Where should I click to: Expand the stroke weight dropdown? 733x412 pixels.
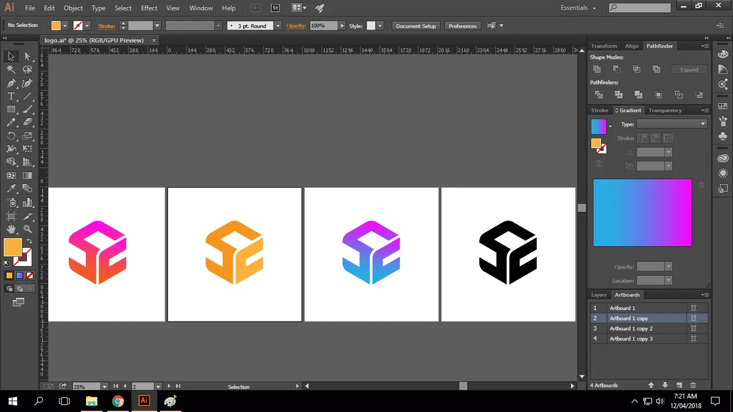[157, 26]
